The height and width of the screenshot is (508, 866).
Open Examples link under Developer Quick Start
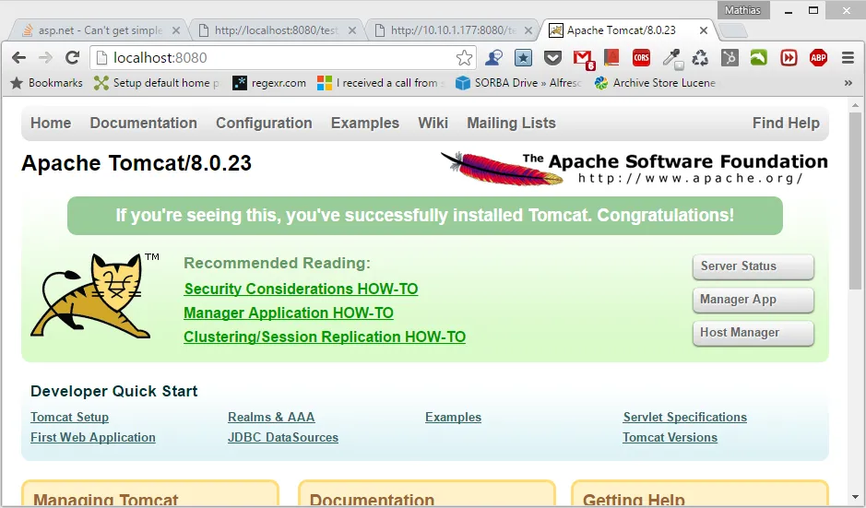pyautogui.click(x=454, y=418)
